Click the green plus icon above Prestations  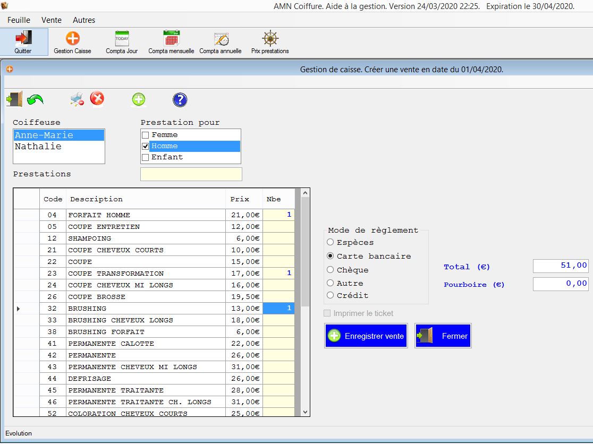click(x=138, y=99)
